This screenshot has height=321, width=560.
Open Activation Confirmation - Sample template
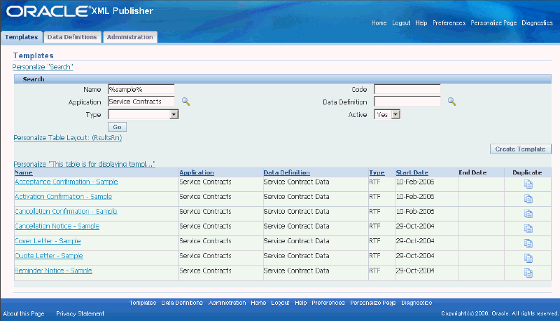(63, 197)
